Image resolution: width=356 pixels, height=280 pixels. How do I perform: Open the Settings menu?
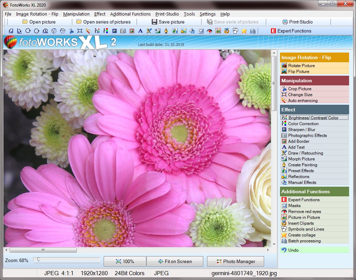coord(207,14)
